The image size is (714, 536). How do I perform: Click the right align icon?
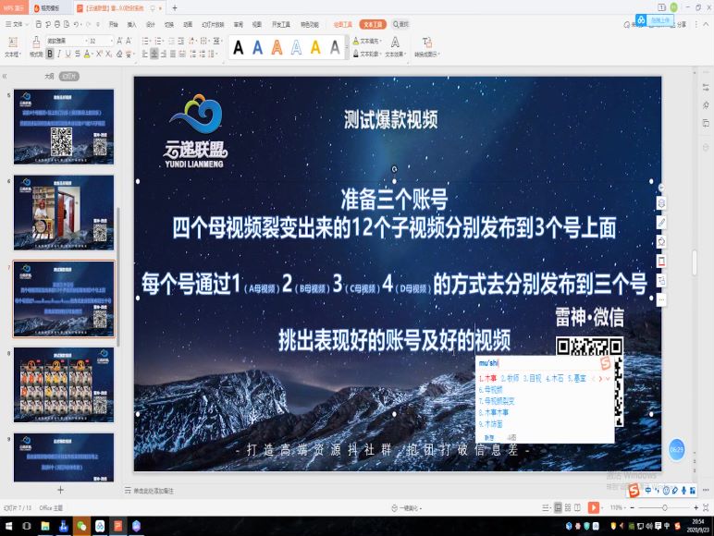pyautogui.click(x=164, y=54)
